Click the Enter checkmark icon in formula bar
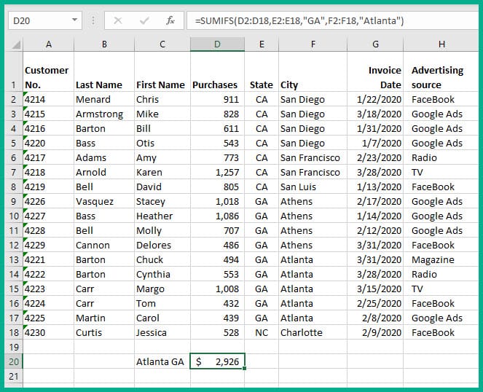The height and width of the screenshot is (392, 483). coord(144,21)
